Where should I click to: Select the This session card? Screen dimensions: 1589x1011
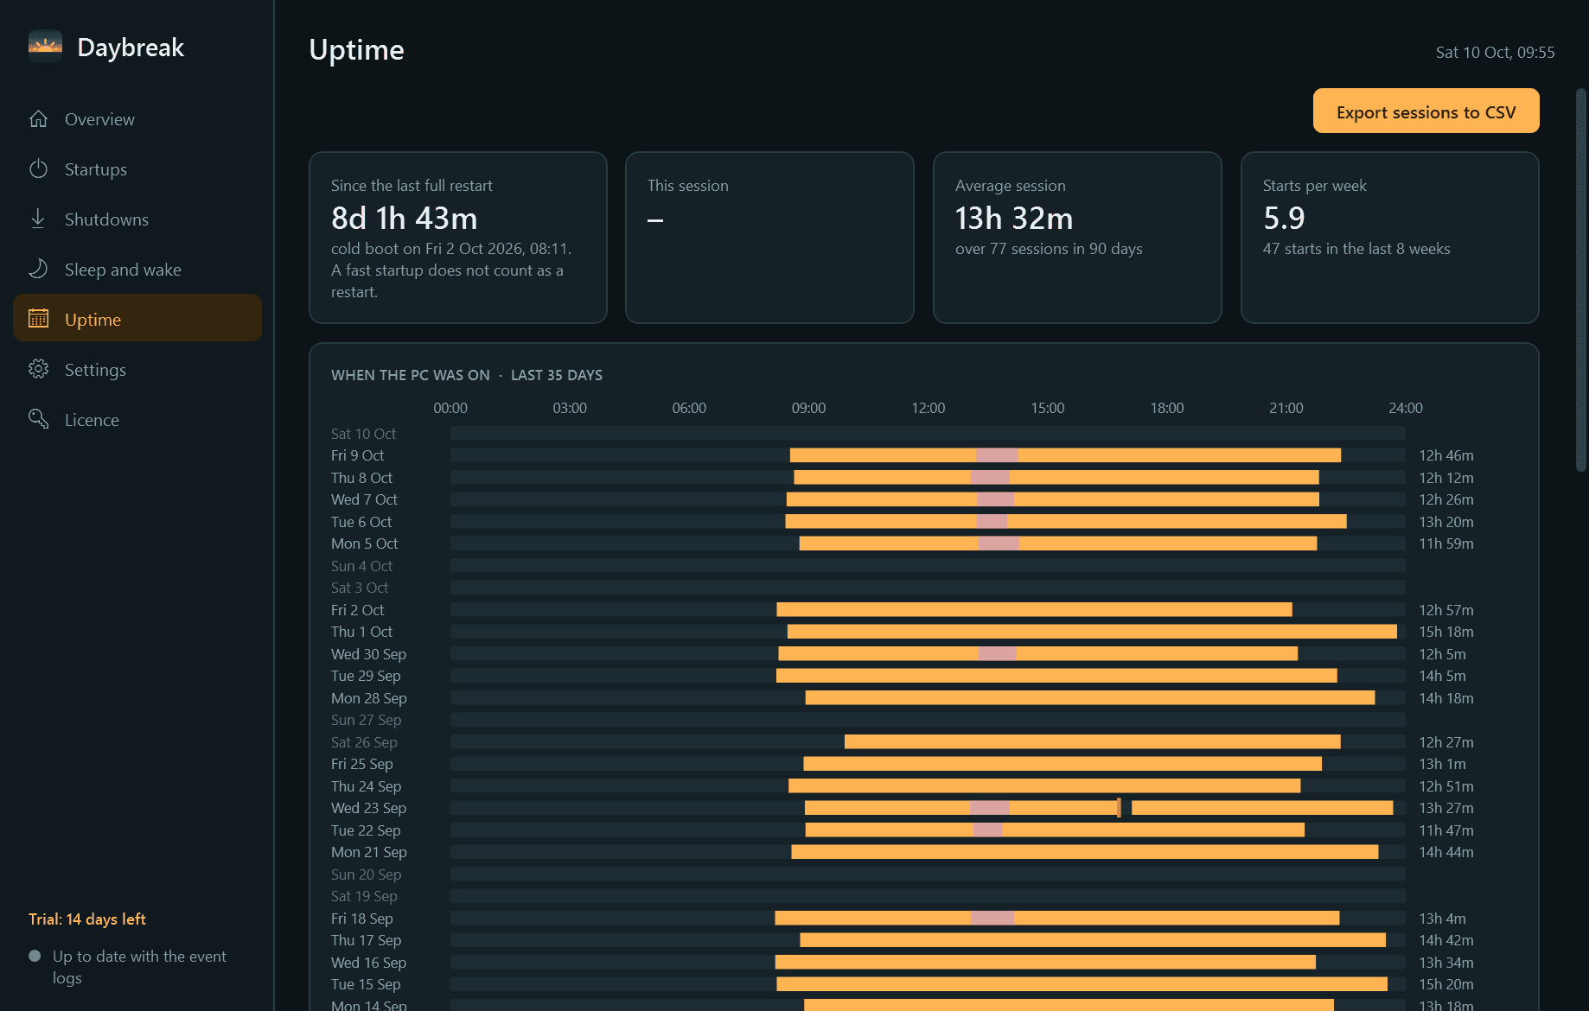click(x=769, y=238)
